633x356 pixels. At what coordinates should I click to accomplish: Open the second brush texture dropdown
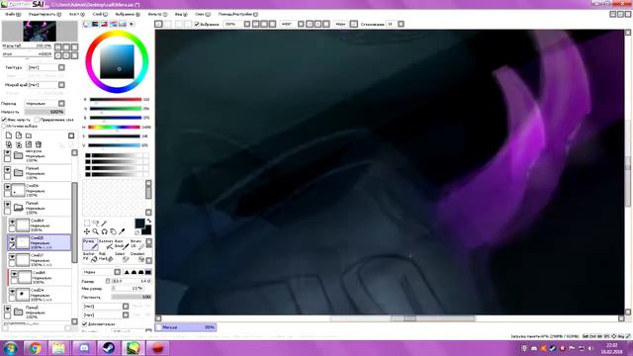coord(126,314)
